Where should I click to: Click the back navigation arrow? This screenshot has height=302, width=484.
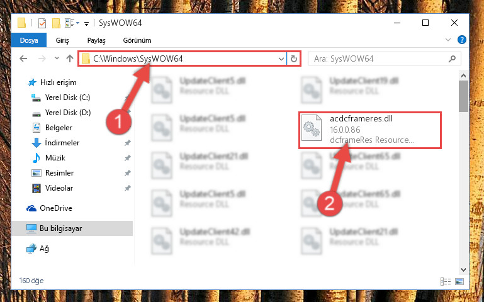tap(23, 59)
